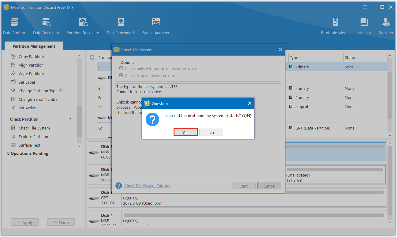Select the (Unallocated) 191.3 GB block
The image size is (397, 237).
click(x=335, y=175)
